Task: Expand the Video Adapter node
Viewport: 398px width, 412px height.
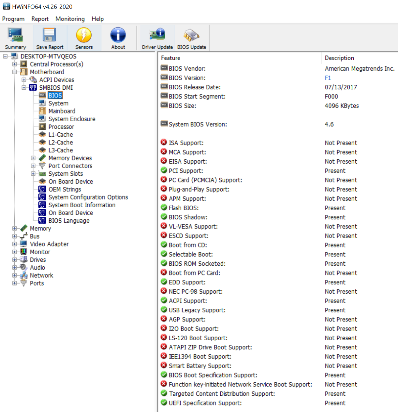Action: 14,244
